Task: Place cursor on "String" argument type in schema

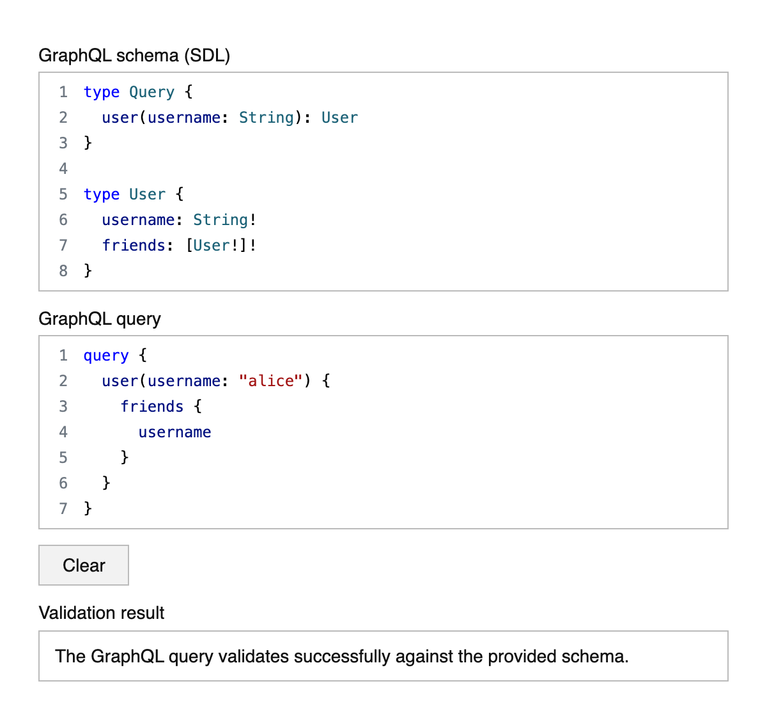Action: click(266, 118)
